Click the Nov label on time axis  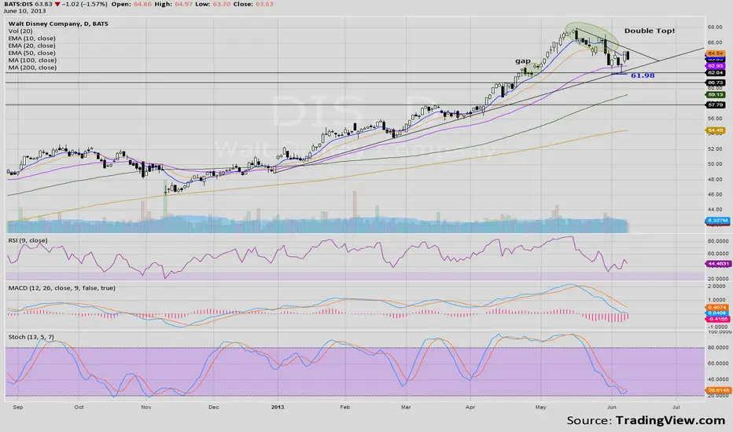click(145, 407)
